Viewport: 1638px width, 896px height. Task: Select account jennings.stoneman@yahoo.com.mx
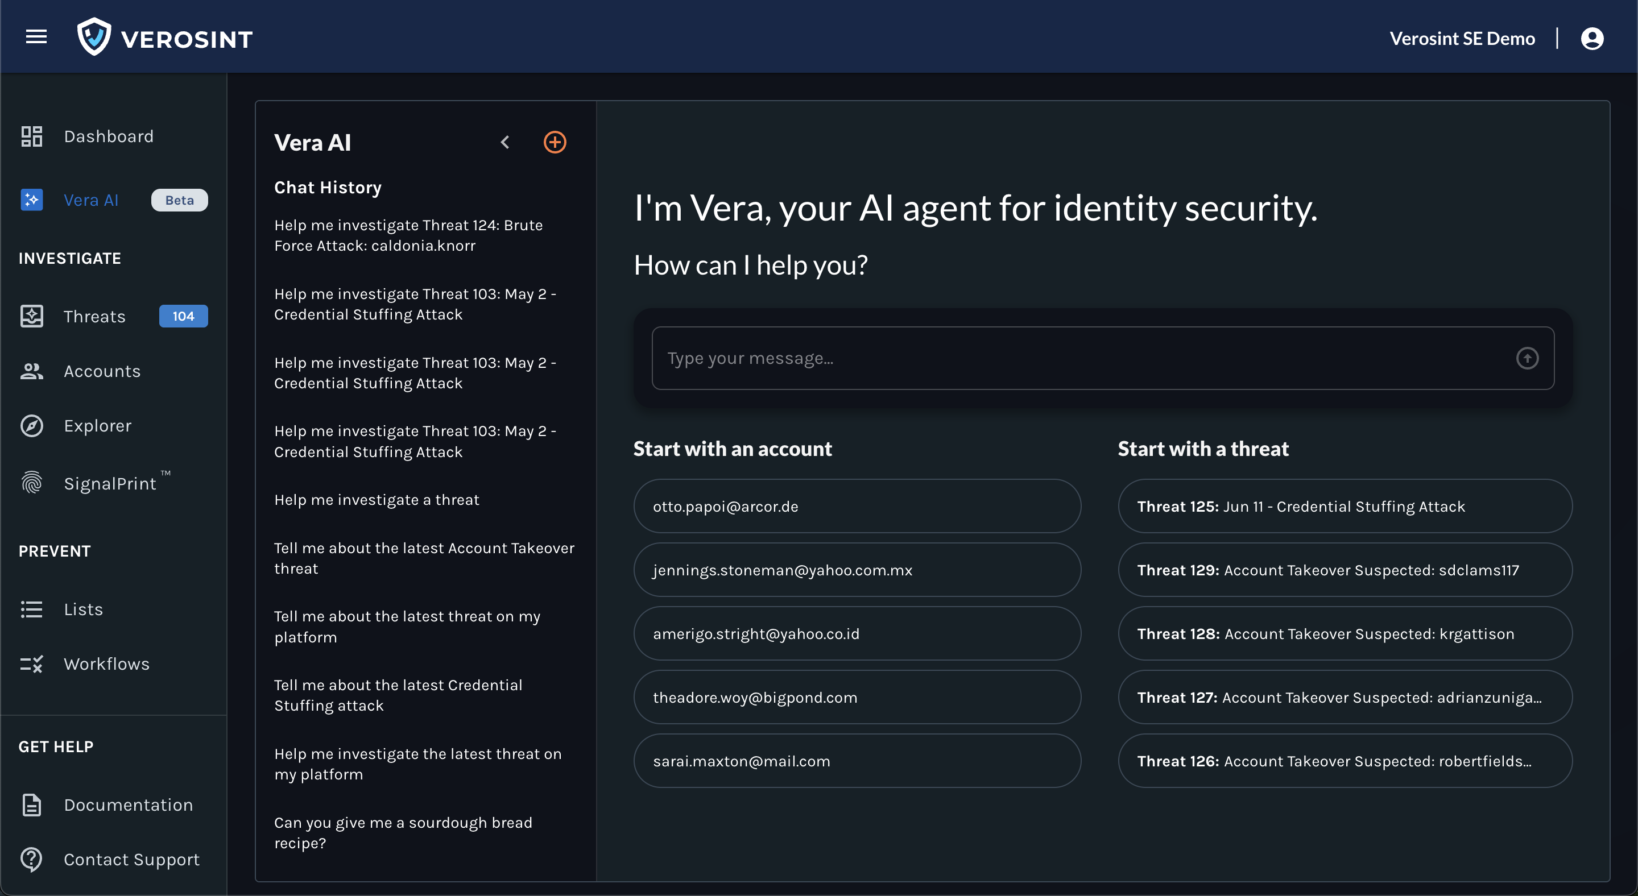click(x=857, y=569)
